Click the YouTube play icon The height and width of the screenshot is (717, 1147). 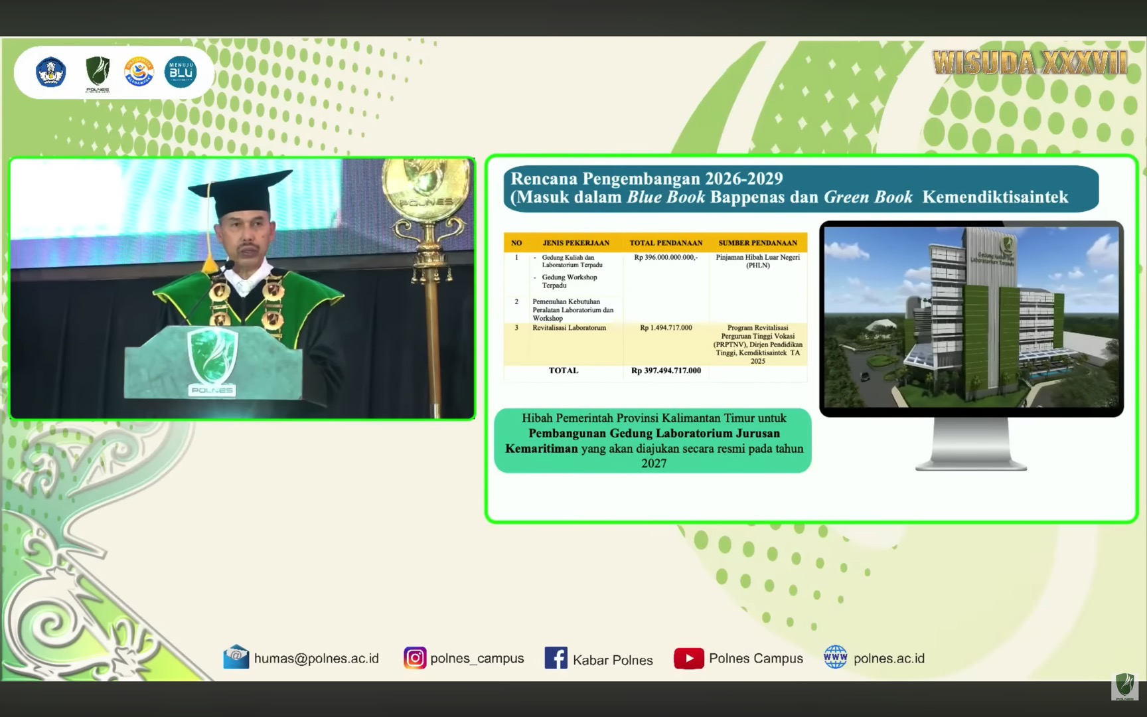[689, 658]
